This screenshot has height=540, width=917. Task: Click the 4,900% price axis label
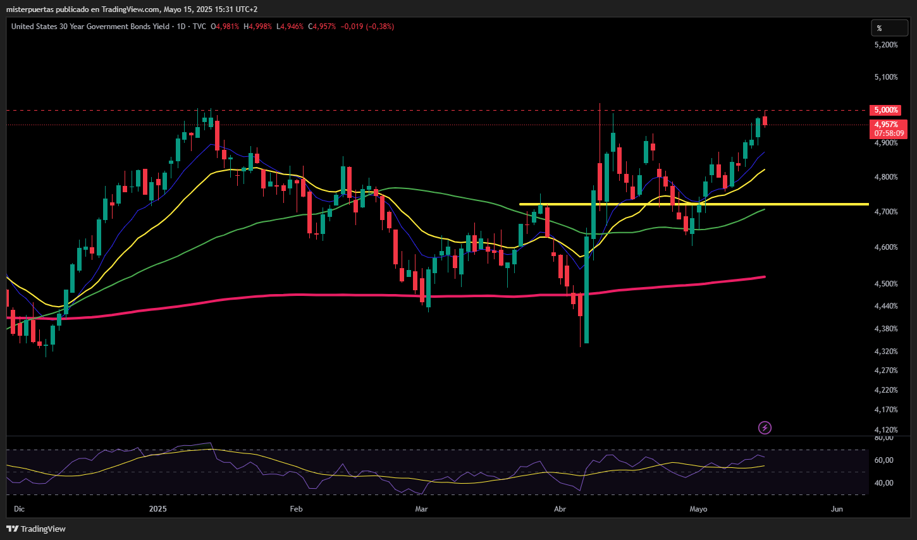[886, 143]
